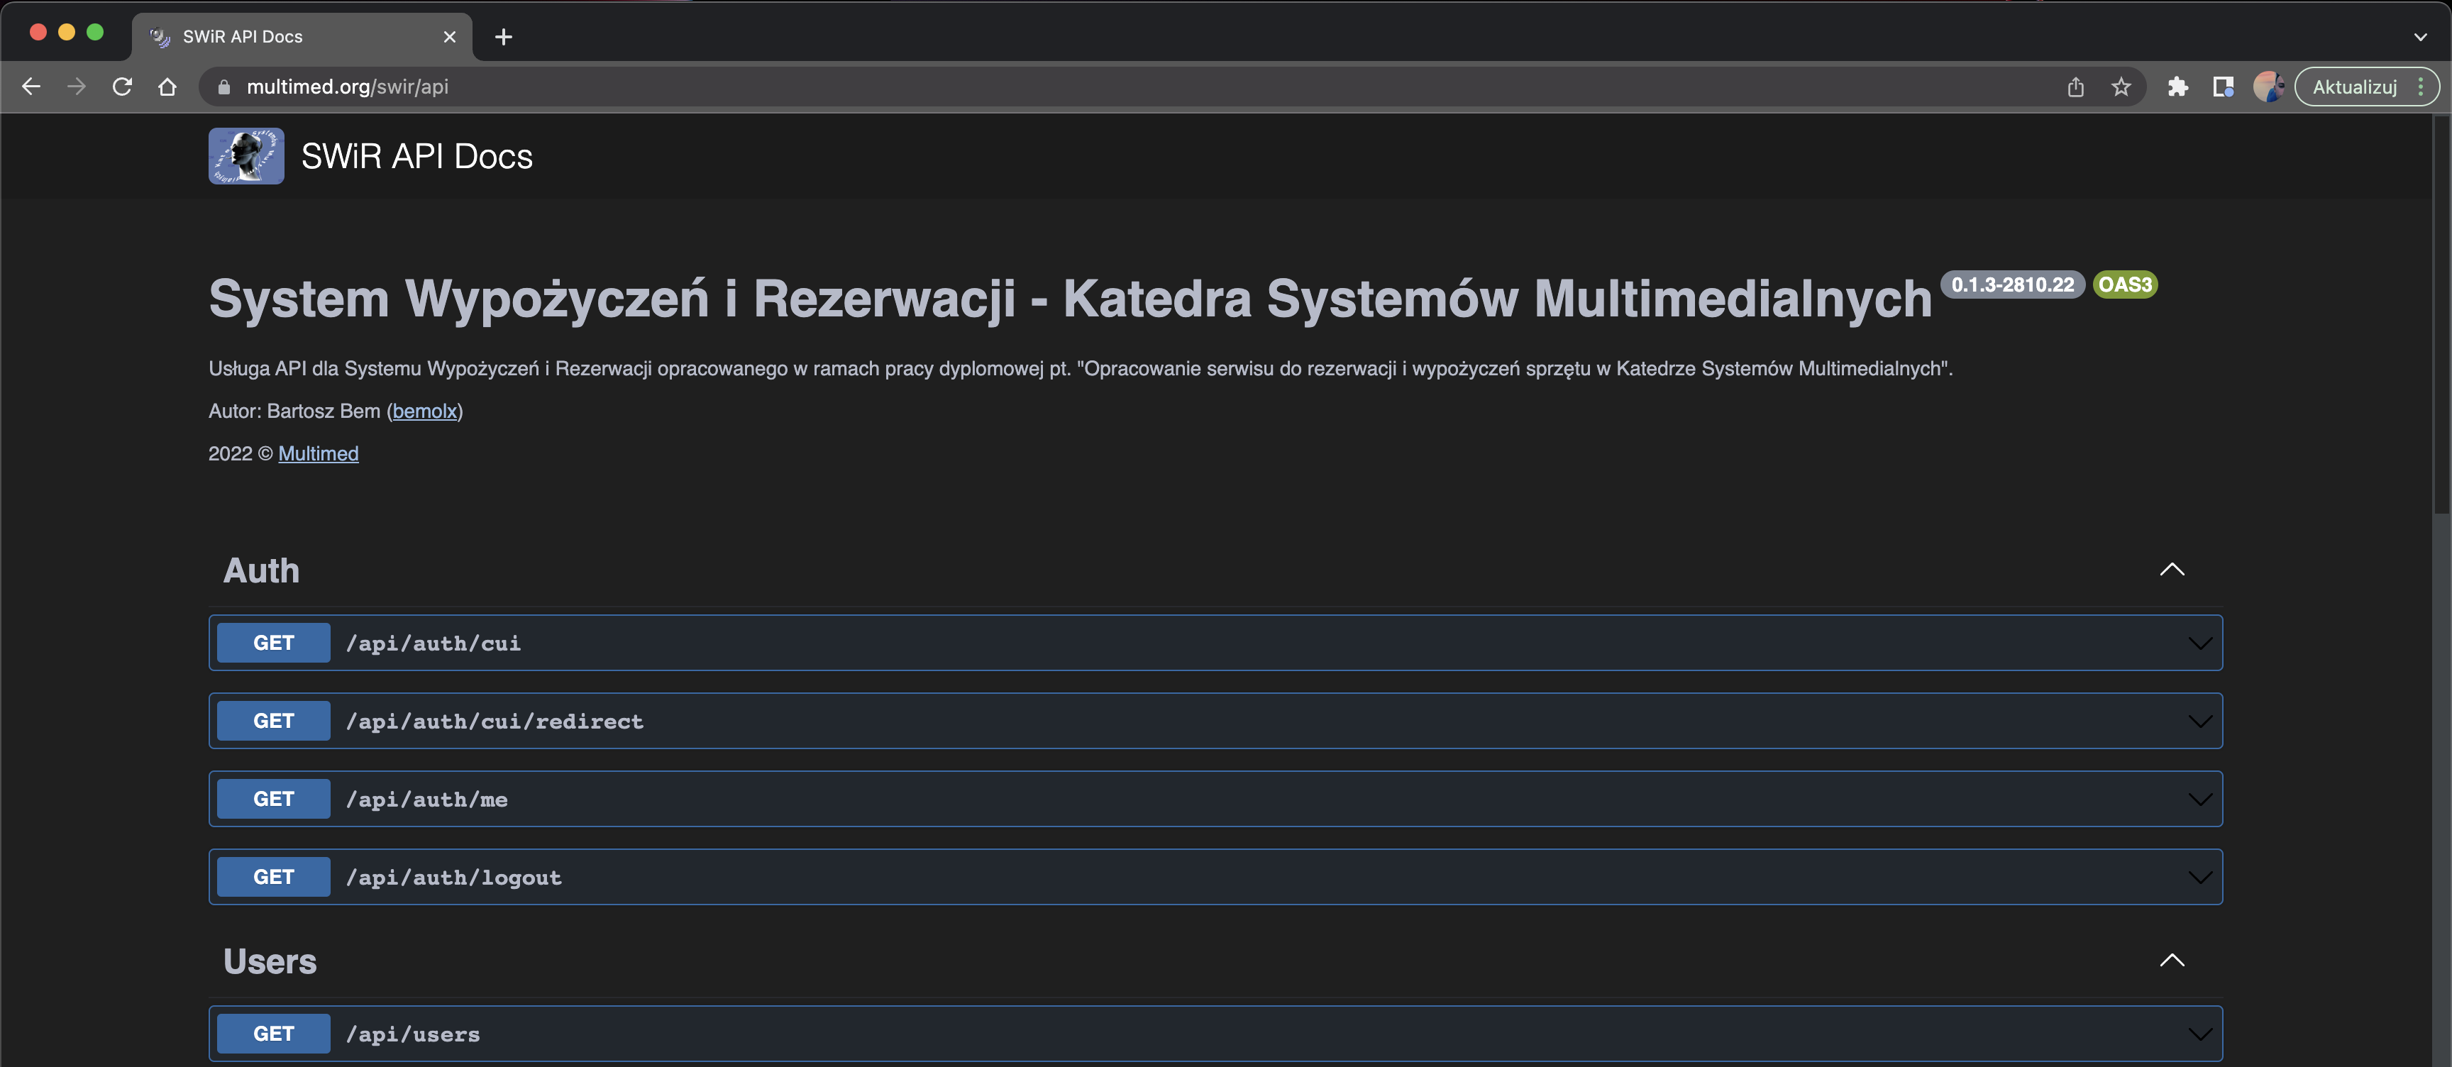The image size is (2452, 1067).
Task: Bookmark this page with the star icon
Action: point(2121,87)
